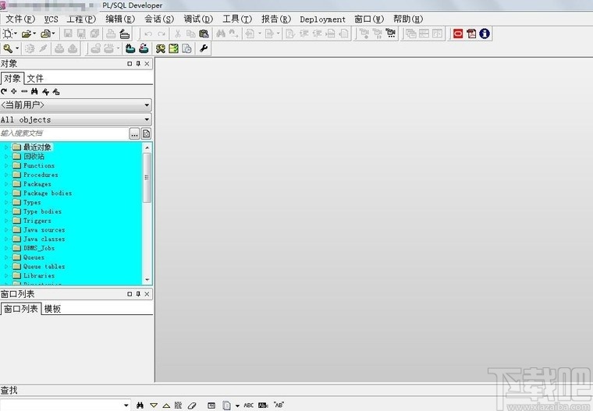Click the black camera macro icon
This screenshot has height=411, width=593.
point(391,34)
